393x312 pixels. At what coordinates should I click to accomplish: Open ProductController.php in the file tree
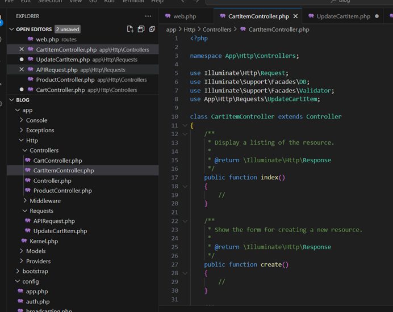point(62,191)
